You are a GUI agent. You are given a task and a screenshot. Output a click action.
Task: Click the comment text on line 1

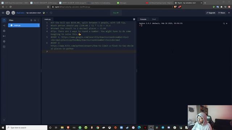coord(88,23)
